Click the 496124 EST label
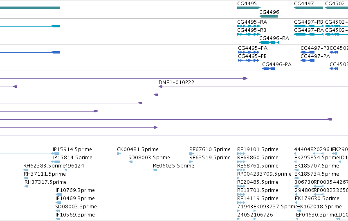This screenshot has width=348, height=221. [x=74, y=166]
